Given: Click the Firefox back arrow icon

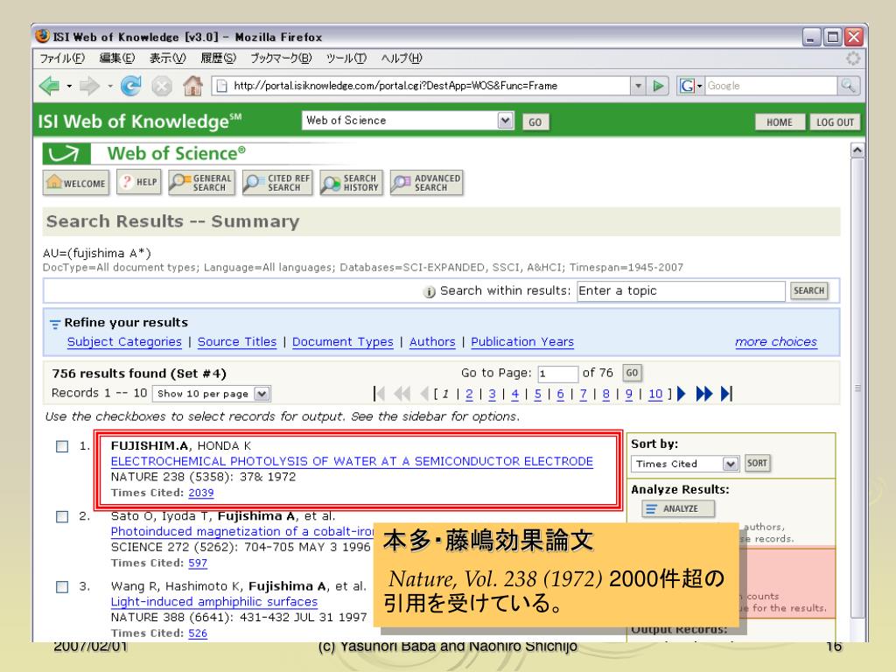Looking at the screenshot, I should click(50, 86).
